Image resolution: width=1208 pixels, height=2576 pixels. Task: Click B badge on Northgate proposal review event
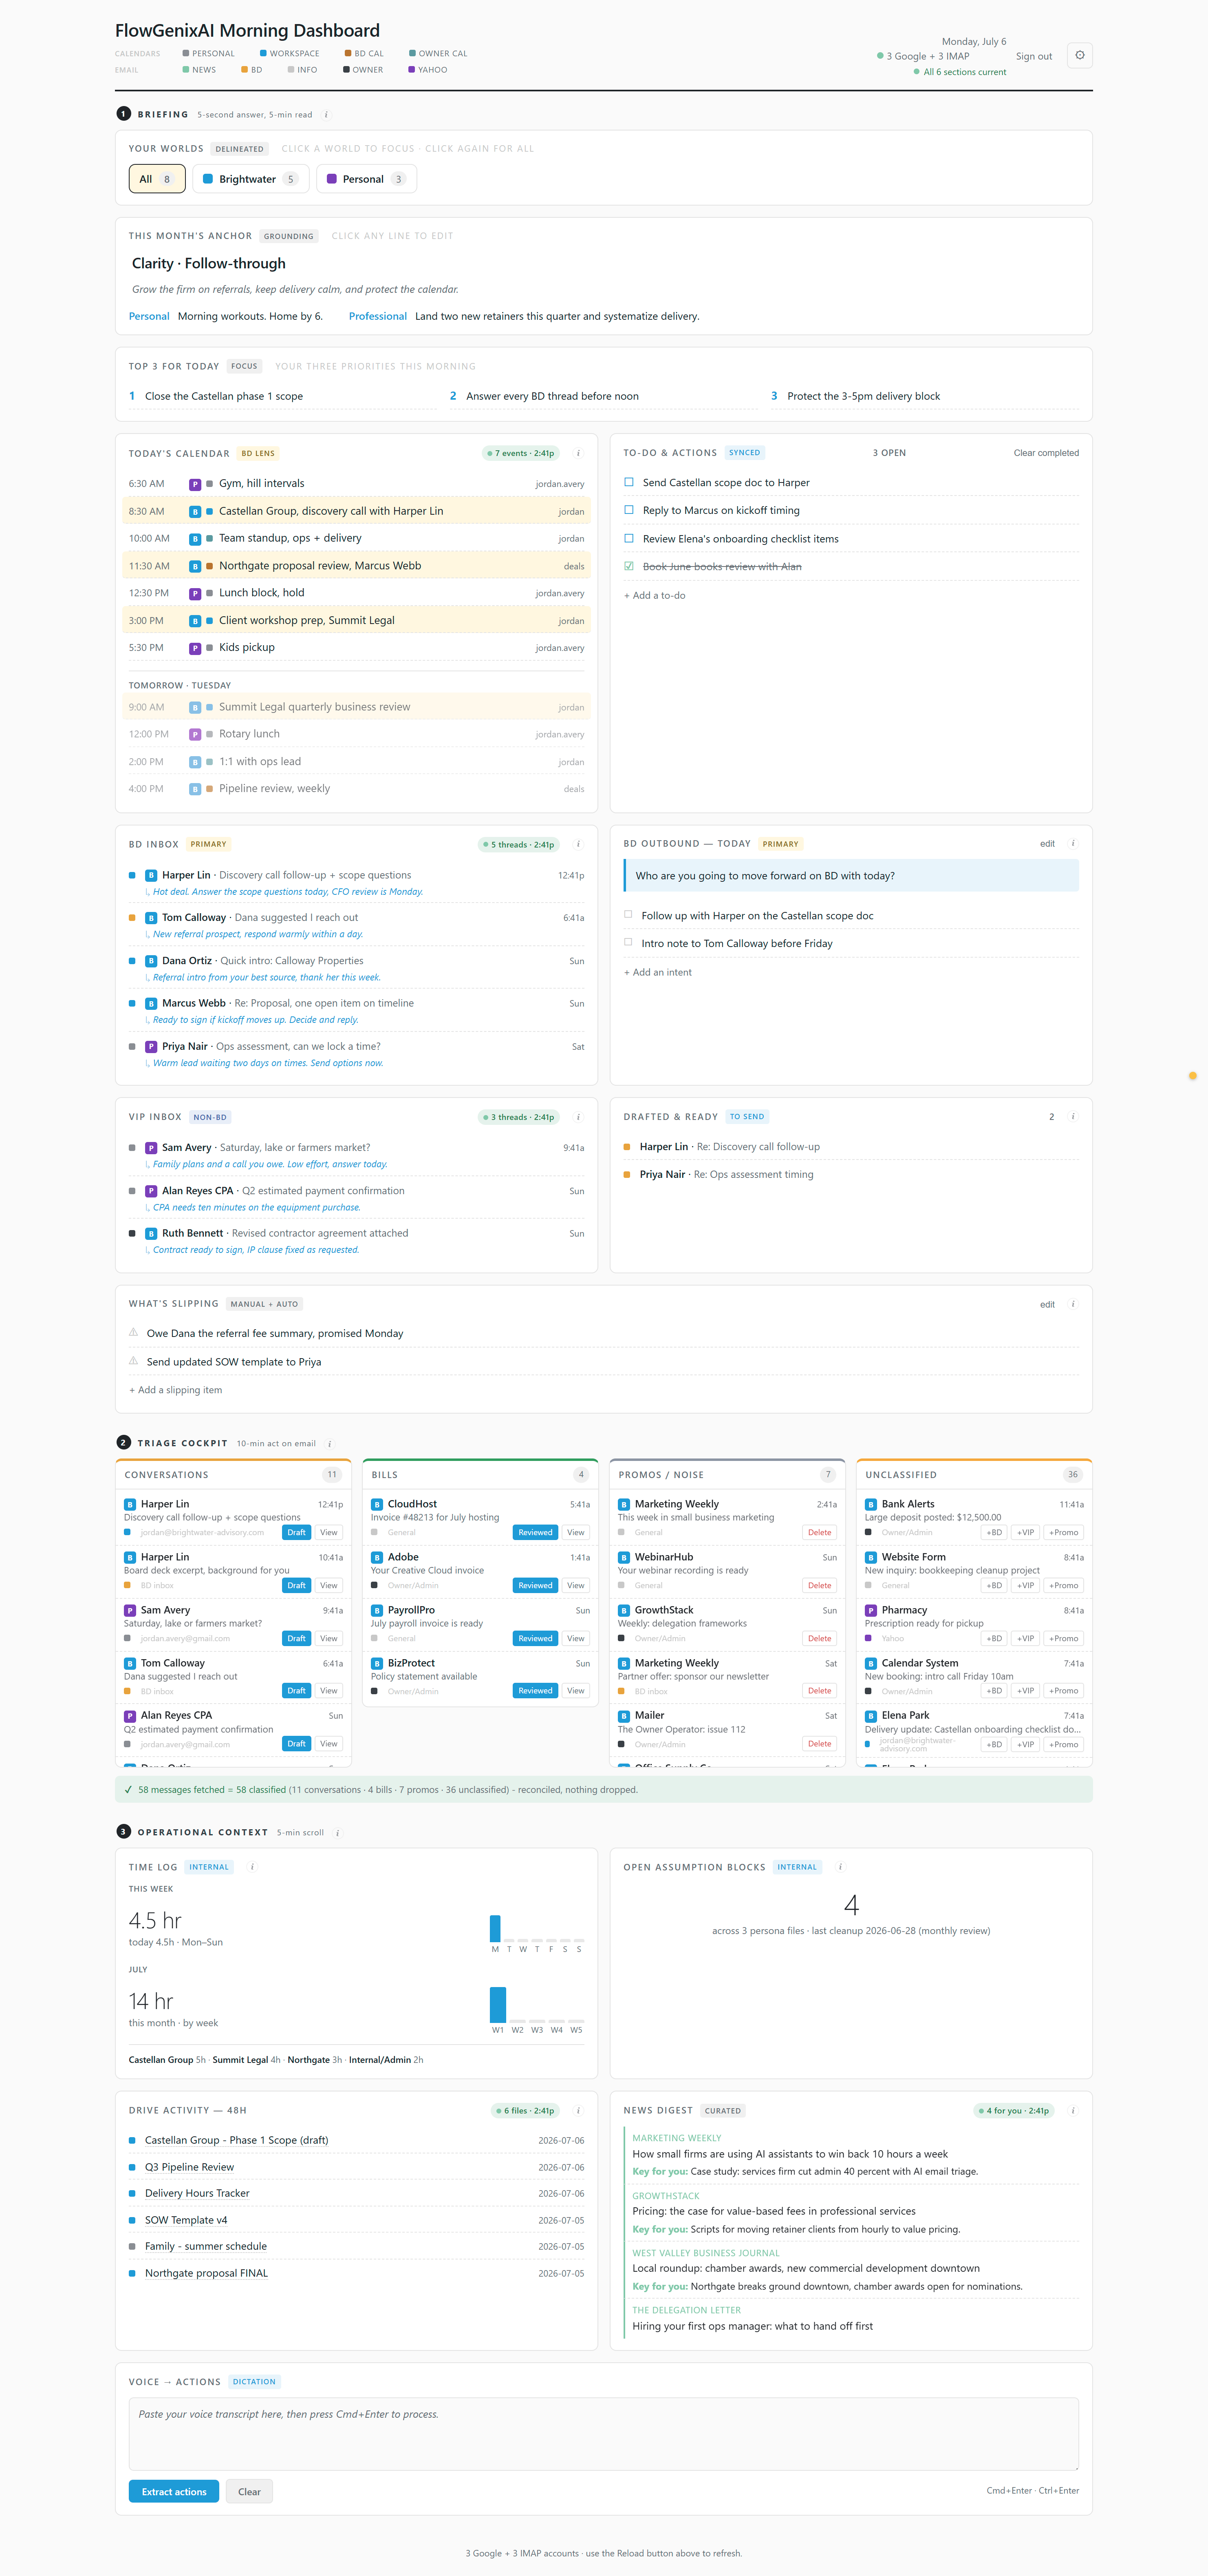pyautogui.click(x=195, y=566)
